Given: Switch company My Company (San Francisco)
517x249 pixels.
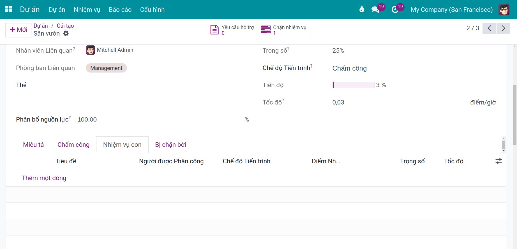Looking at the screenshot, I should (451, 10).
